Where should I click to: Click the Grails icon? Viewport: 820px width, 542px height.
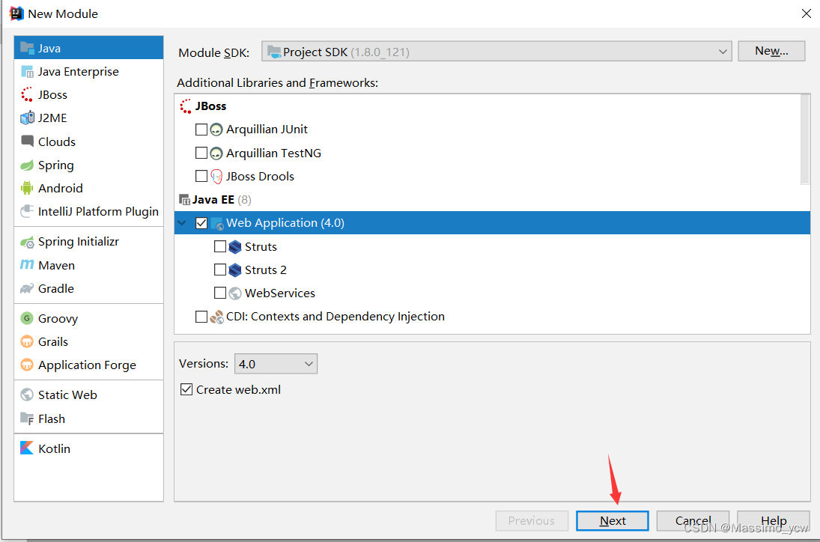coord(27,342)
